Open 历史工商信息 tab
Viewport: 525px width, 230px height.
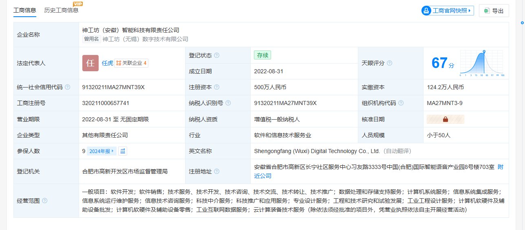tap(61, 10)
